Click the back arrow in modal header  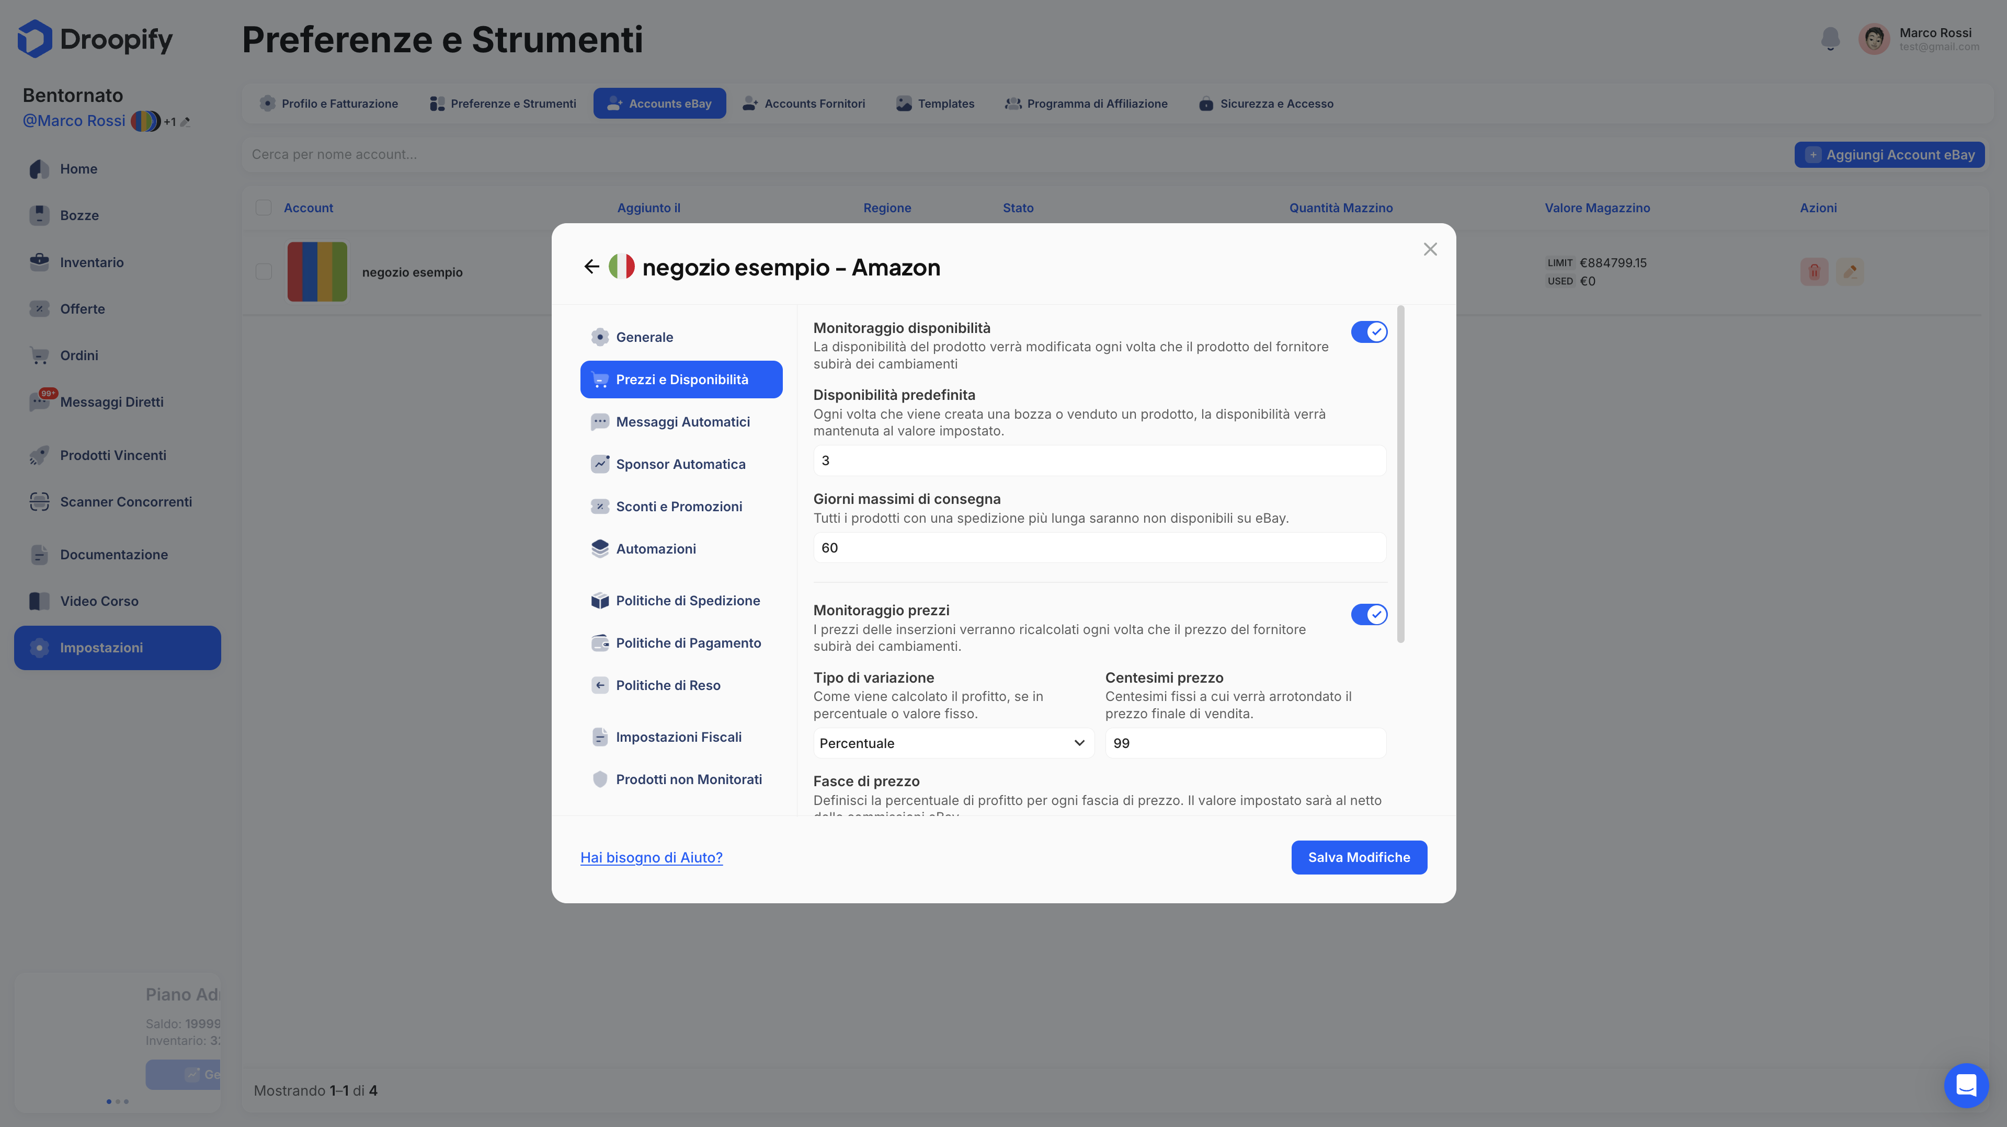(591, 267)
